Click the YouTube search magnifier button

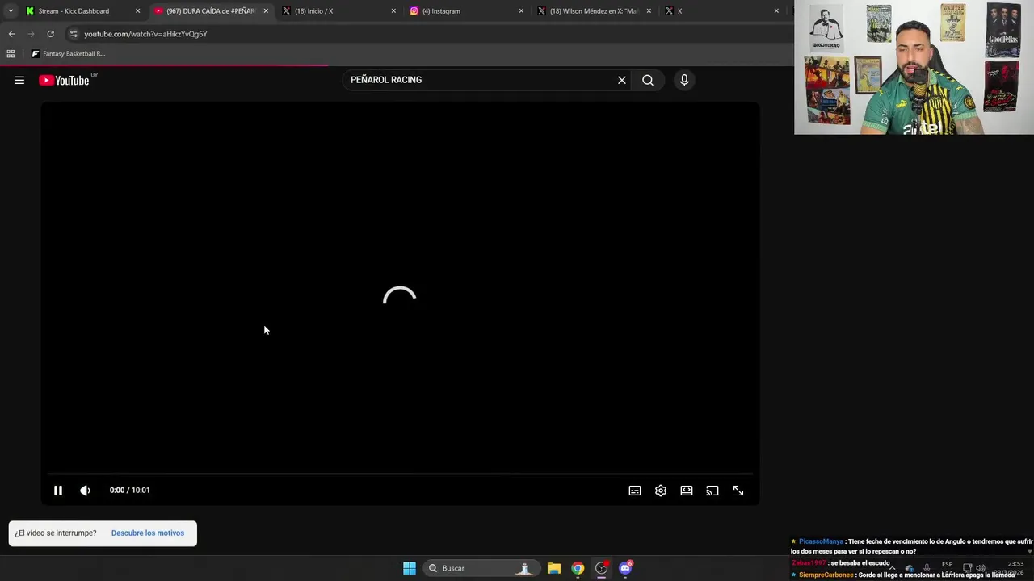pyautogui.click(x=648, y=80)
